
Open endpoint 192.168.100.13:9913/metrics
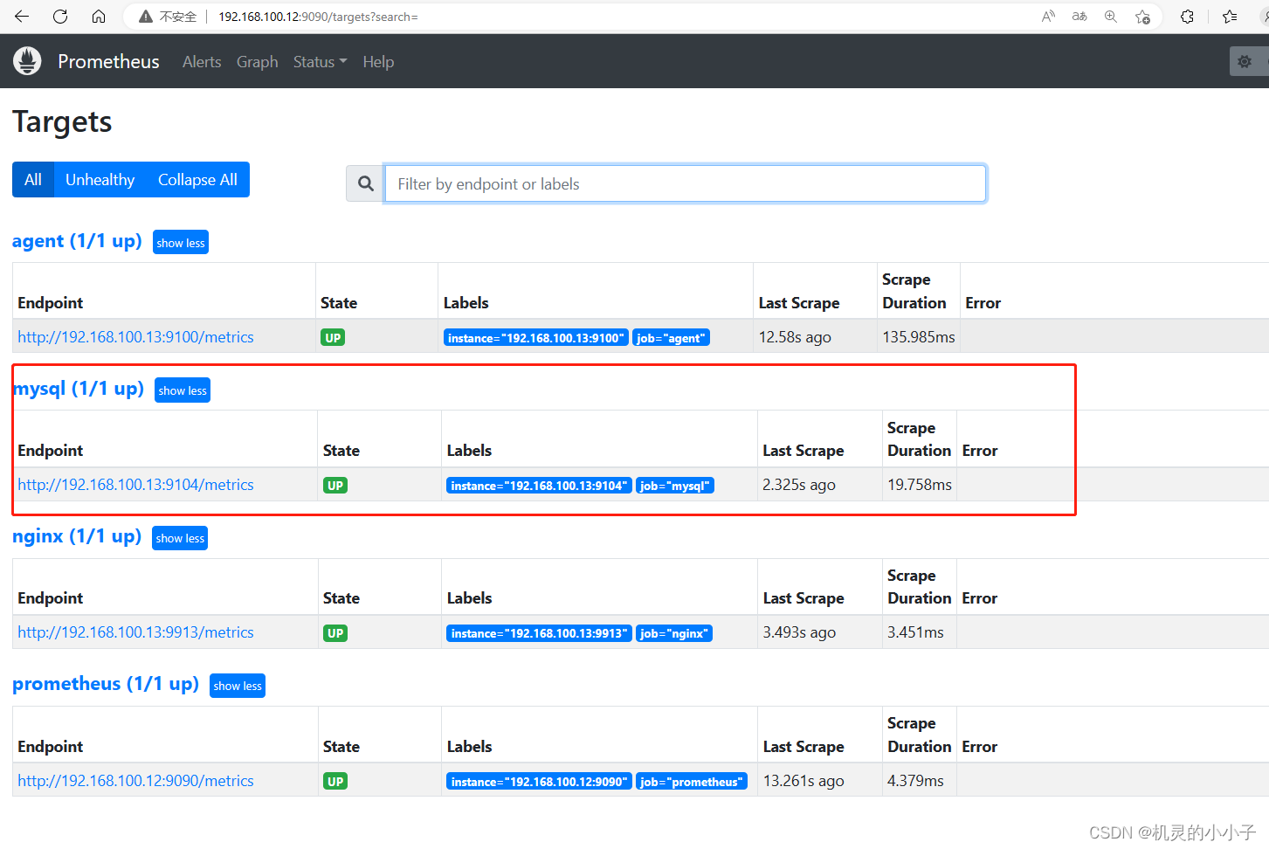(x=135, y=632)
